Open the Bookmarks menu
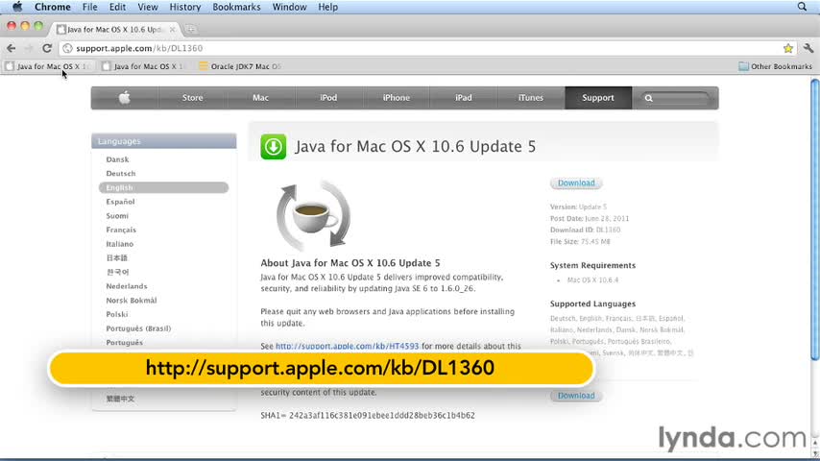Screen dimensions: 820x461 coord(236,7)
